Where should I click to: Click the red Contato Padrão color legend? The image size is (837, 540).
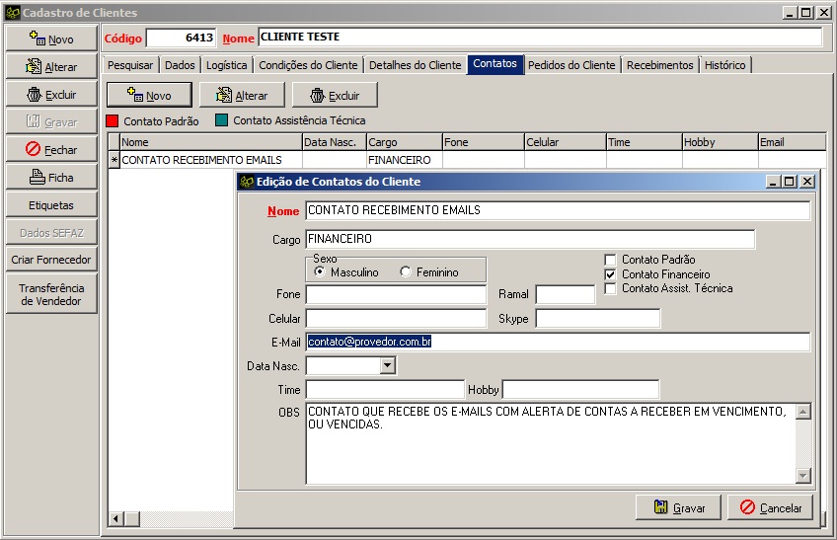click(113, 121)
